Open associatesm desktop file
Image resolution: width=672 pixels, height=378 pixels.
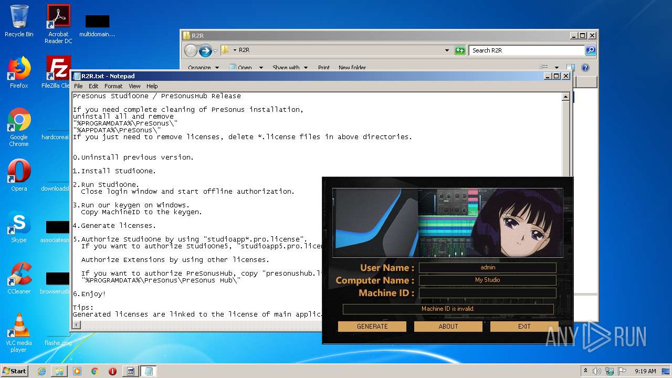[55, 232]
